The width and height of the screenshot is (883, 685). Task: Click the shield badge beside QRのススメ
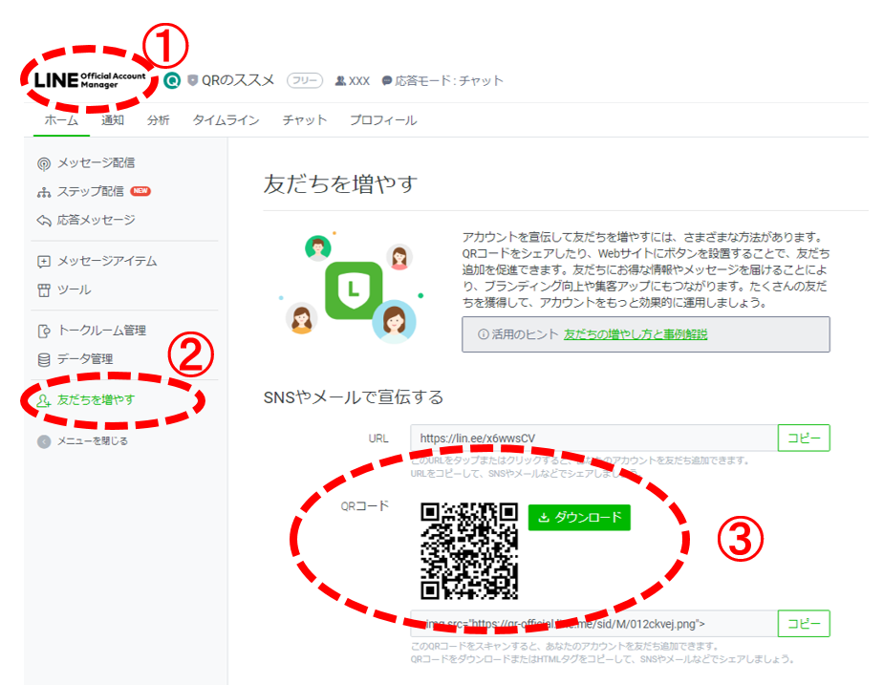(193, 80)
